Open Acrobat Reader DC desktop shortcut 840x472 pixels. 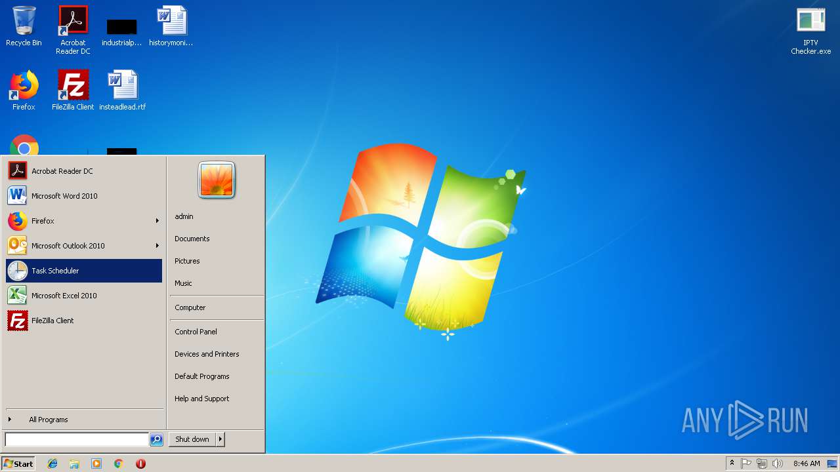coord(73,30)
